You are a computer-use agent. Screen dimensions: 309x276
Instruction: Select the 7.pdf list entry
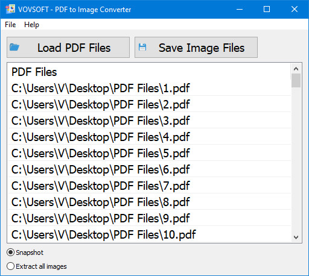coord(150,186)
